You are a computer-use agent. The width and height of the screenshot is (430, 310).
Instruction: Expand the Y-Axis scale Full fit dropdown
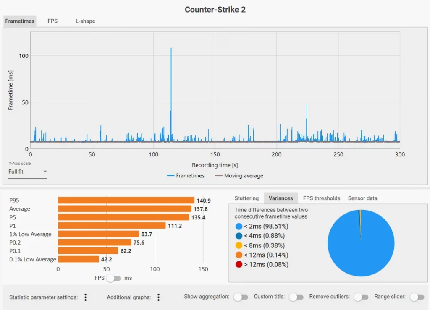27,172
